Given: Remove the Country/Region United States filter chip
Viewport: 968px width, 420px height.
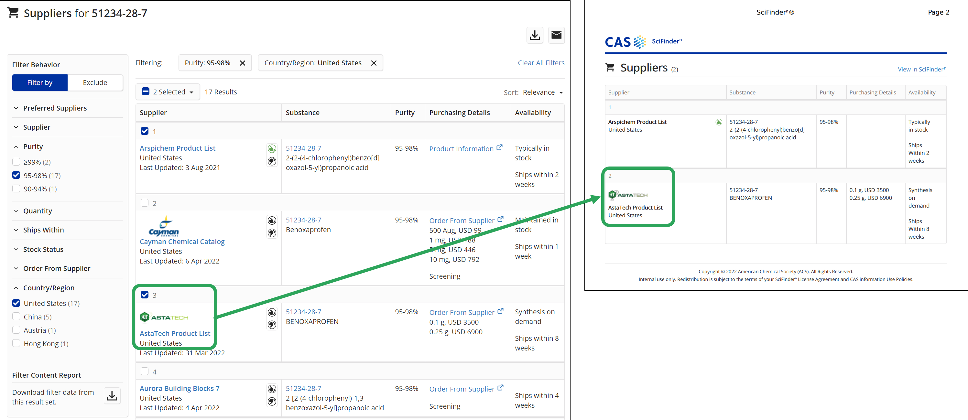Looking at the screenshot, I should [374, 63].
